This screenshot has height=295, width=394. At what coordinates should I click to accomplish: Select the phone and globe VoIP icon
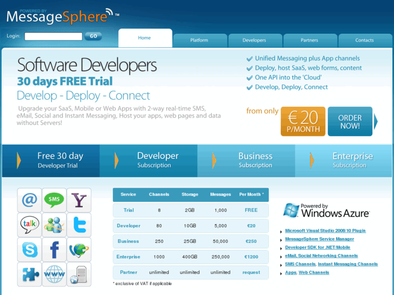pos(79,250)
